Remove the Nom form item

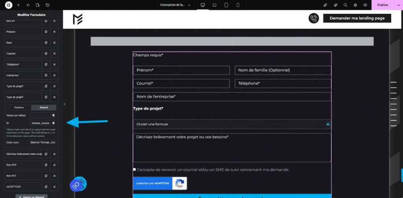click(54, 42)
